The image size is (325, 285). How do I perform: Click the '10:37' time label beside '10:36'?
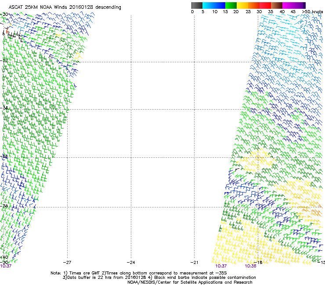pyautogui.click(x=221, y=266)
